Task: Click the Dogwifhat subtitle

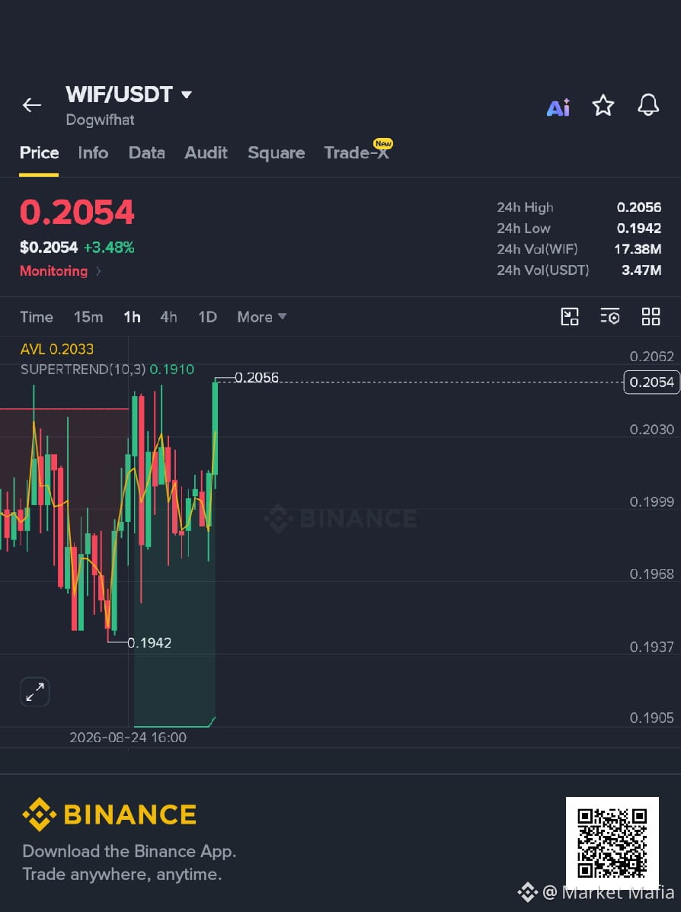Action: [100, 120]
